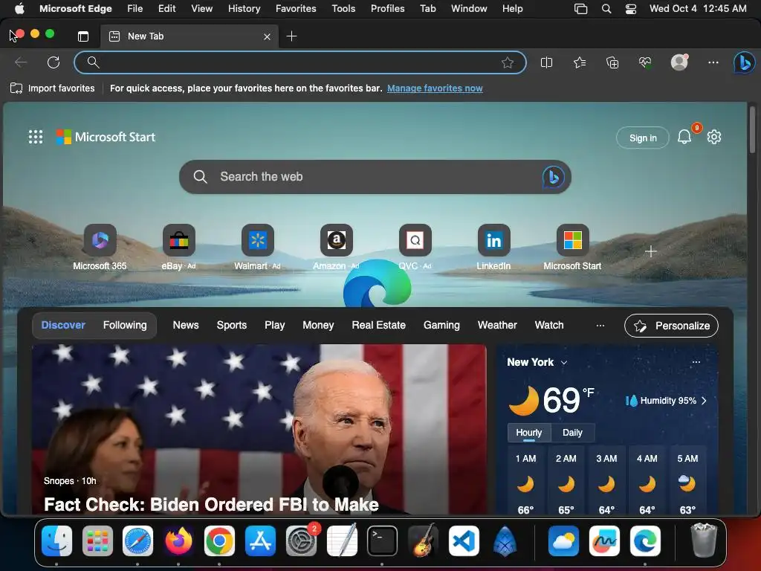Select the Watch feed tab
Viewport: 761px width, 571px height.
coord(549,326)
